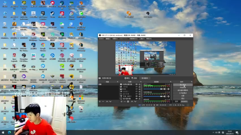The height and width of the screenshot is (135, 241).
Task: Select the 显示器采集 source row
Action: 130,99
